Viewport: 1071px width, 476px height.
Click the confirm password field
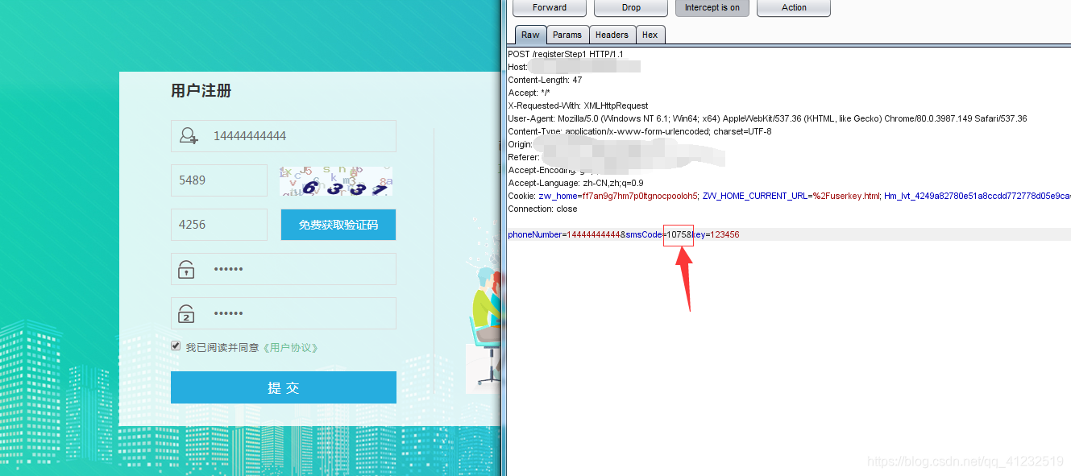click(x=284, y=313)
